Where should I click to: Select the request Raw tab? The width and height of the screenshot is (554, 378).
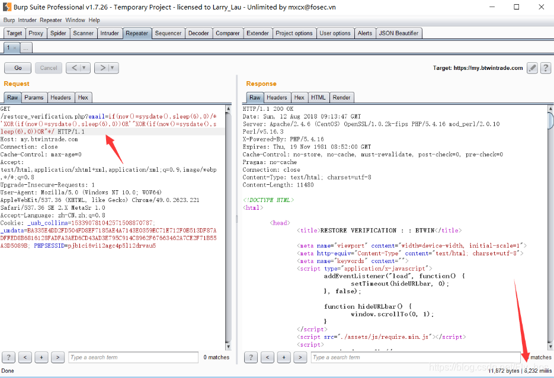pyautogui.click(x=12, y=98)
